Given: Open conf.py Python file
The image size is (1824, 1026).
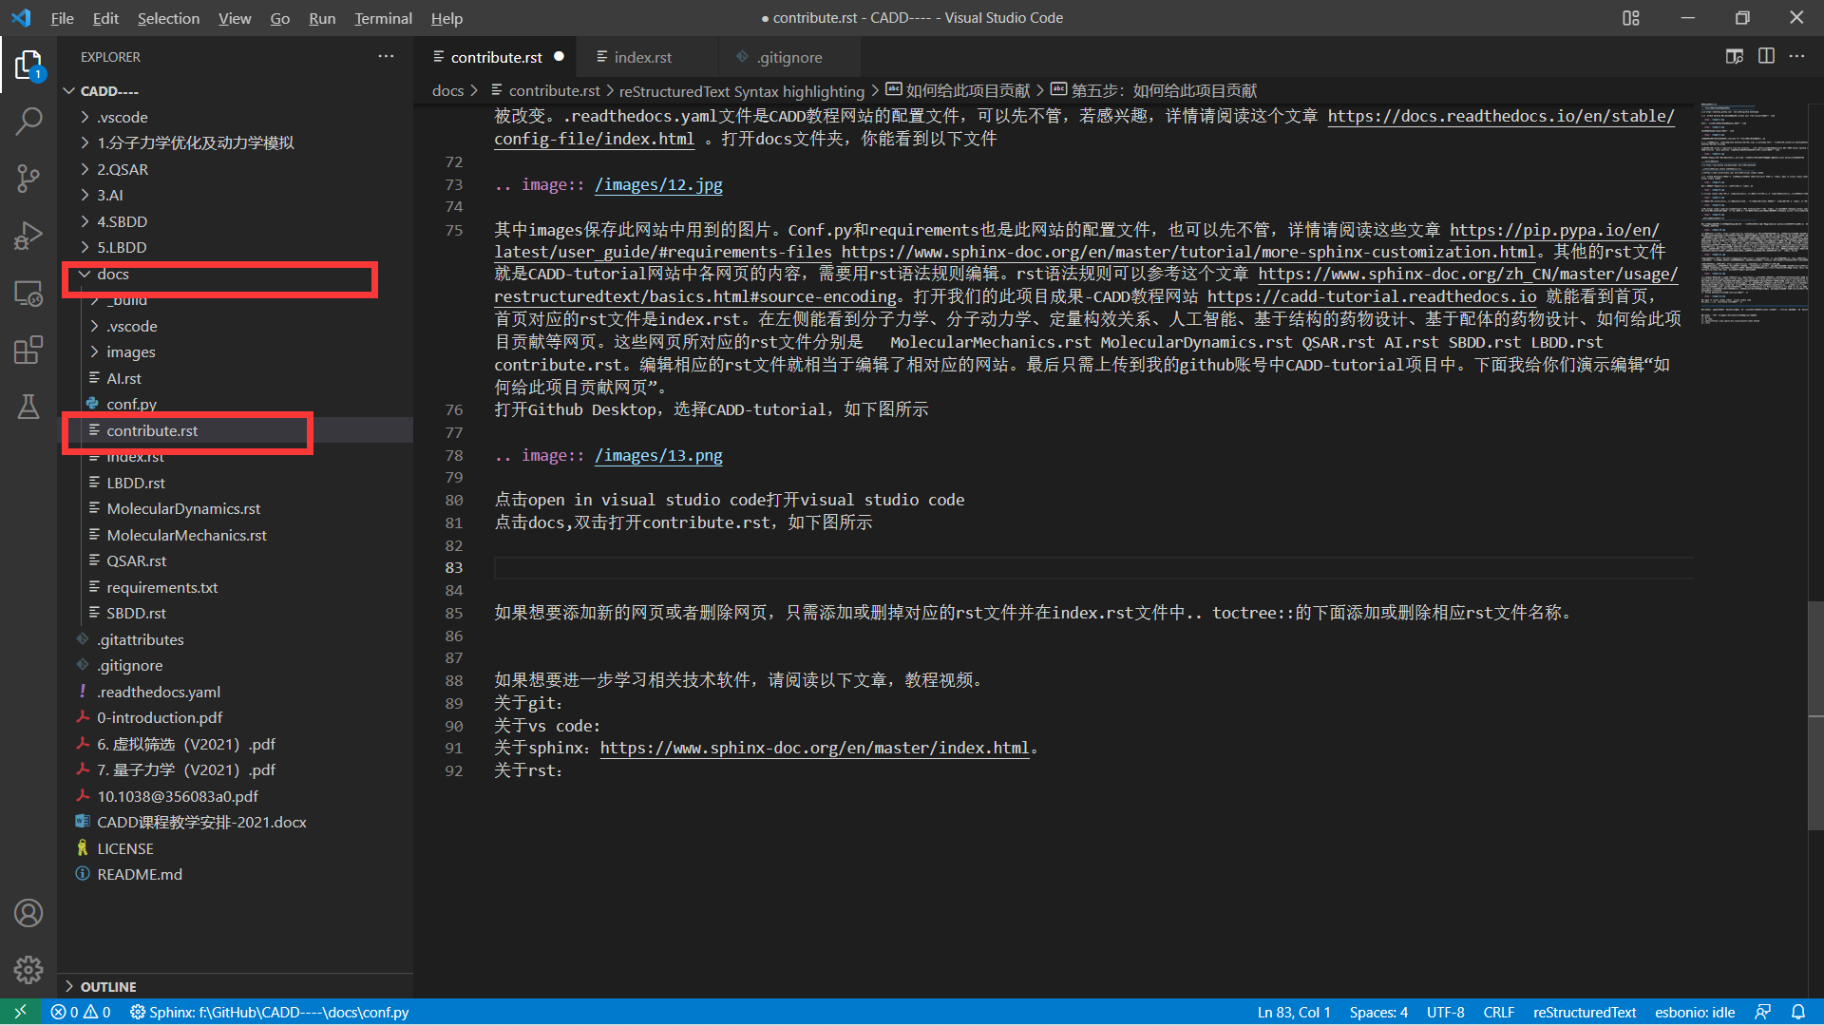Looking at the screenshot, I should (x=131, y=404).
